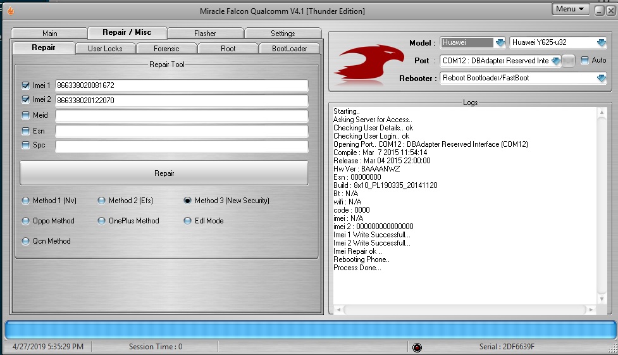Click the date-time in status bar
The image size is (618, 355).
coord(47,347)
